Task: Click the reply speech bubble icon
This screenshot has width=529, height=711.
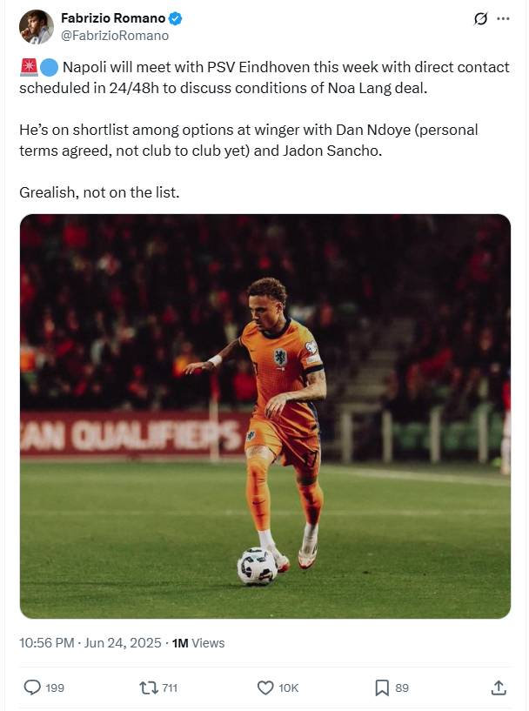Action: pyautogui.click(x=32, y=688)
